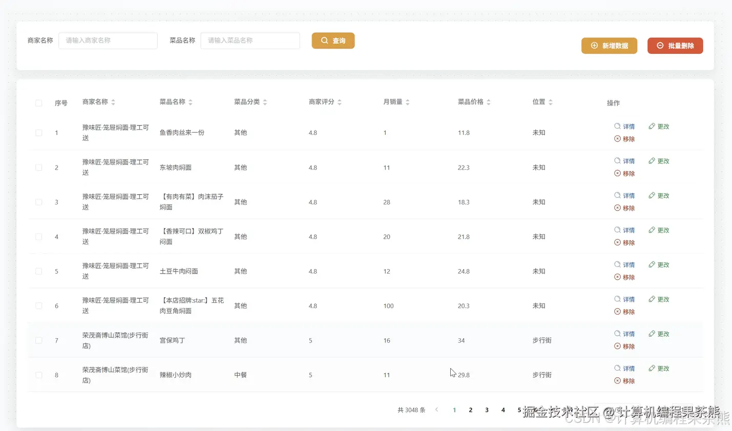The width and height of the screenshot is (732, 431).
Task: Check the checkbox for row 7 宫保鸡丁
Action: pos(38,340)
